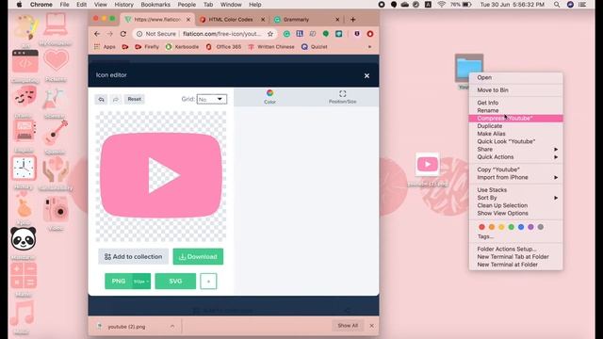Select the pink heart Pictures desktop icon

point(57,60)
